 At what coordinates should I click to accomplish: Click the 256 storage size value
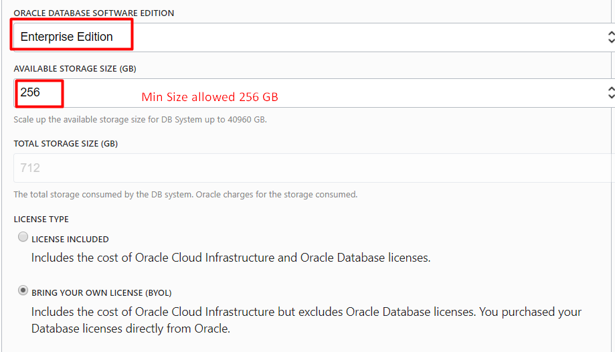pyautogui.click(x=30, y=92)
